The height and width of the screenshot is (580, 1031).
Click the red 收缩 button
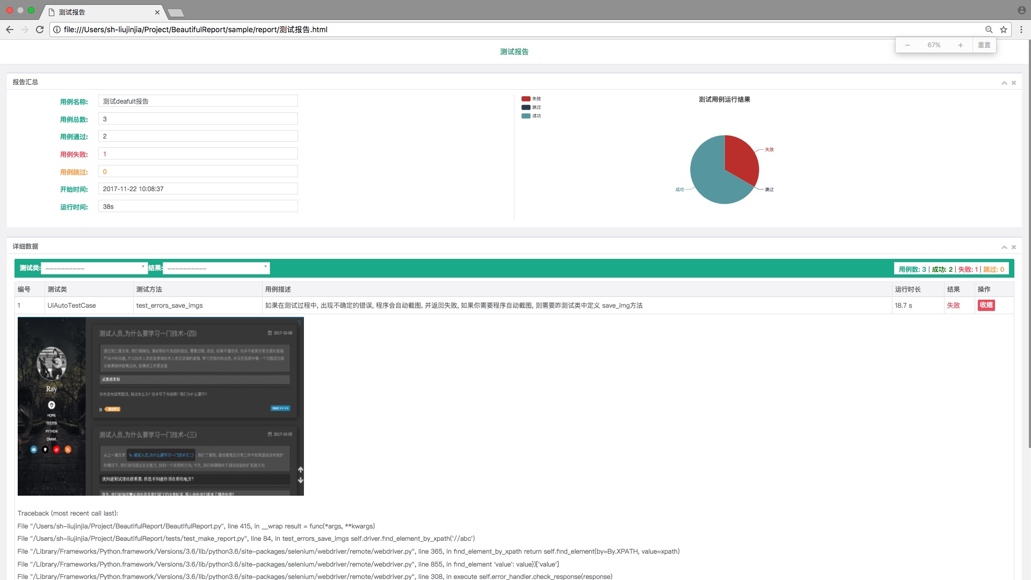[986, 305]
